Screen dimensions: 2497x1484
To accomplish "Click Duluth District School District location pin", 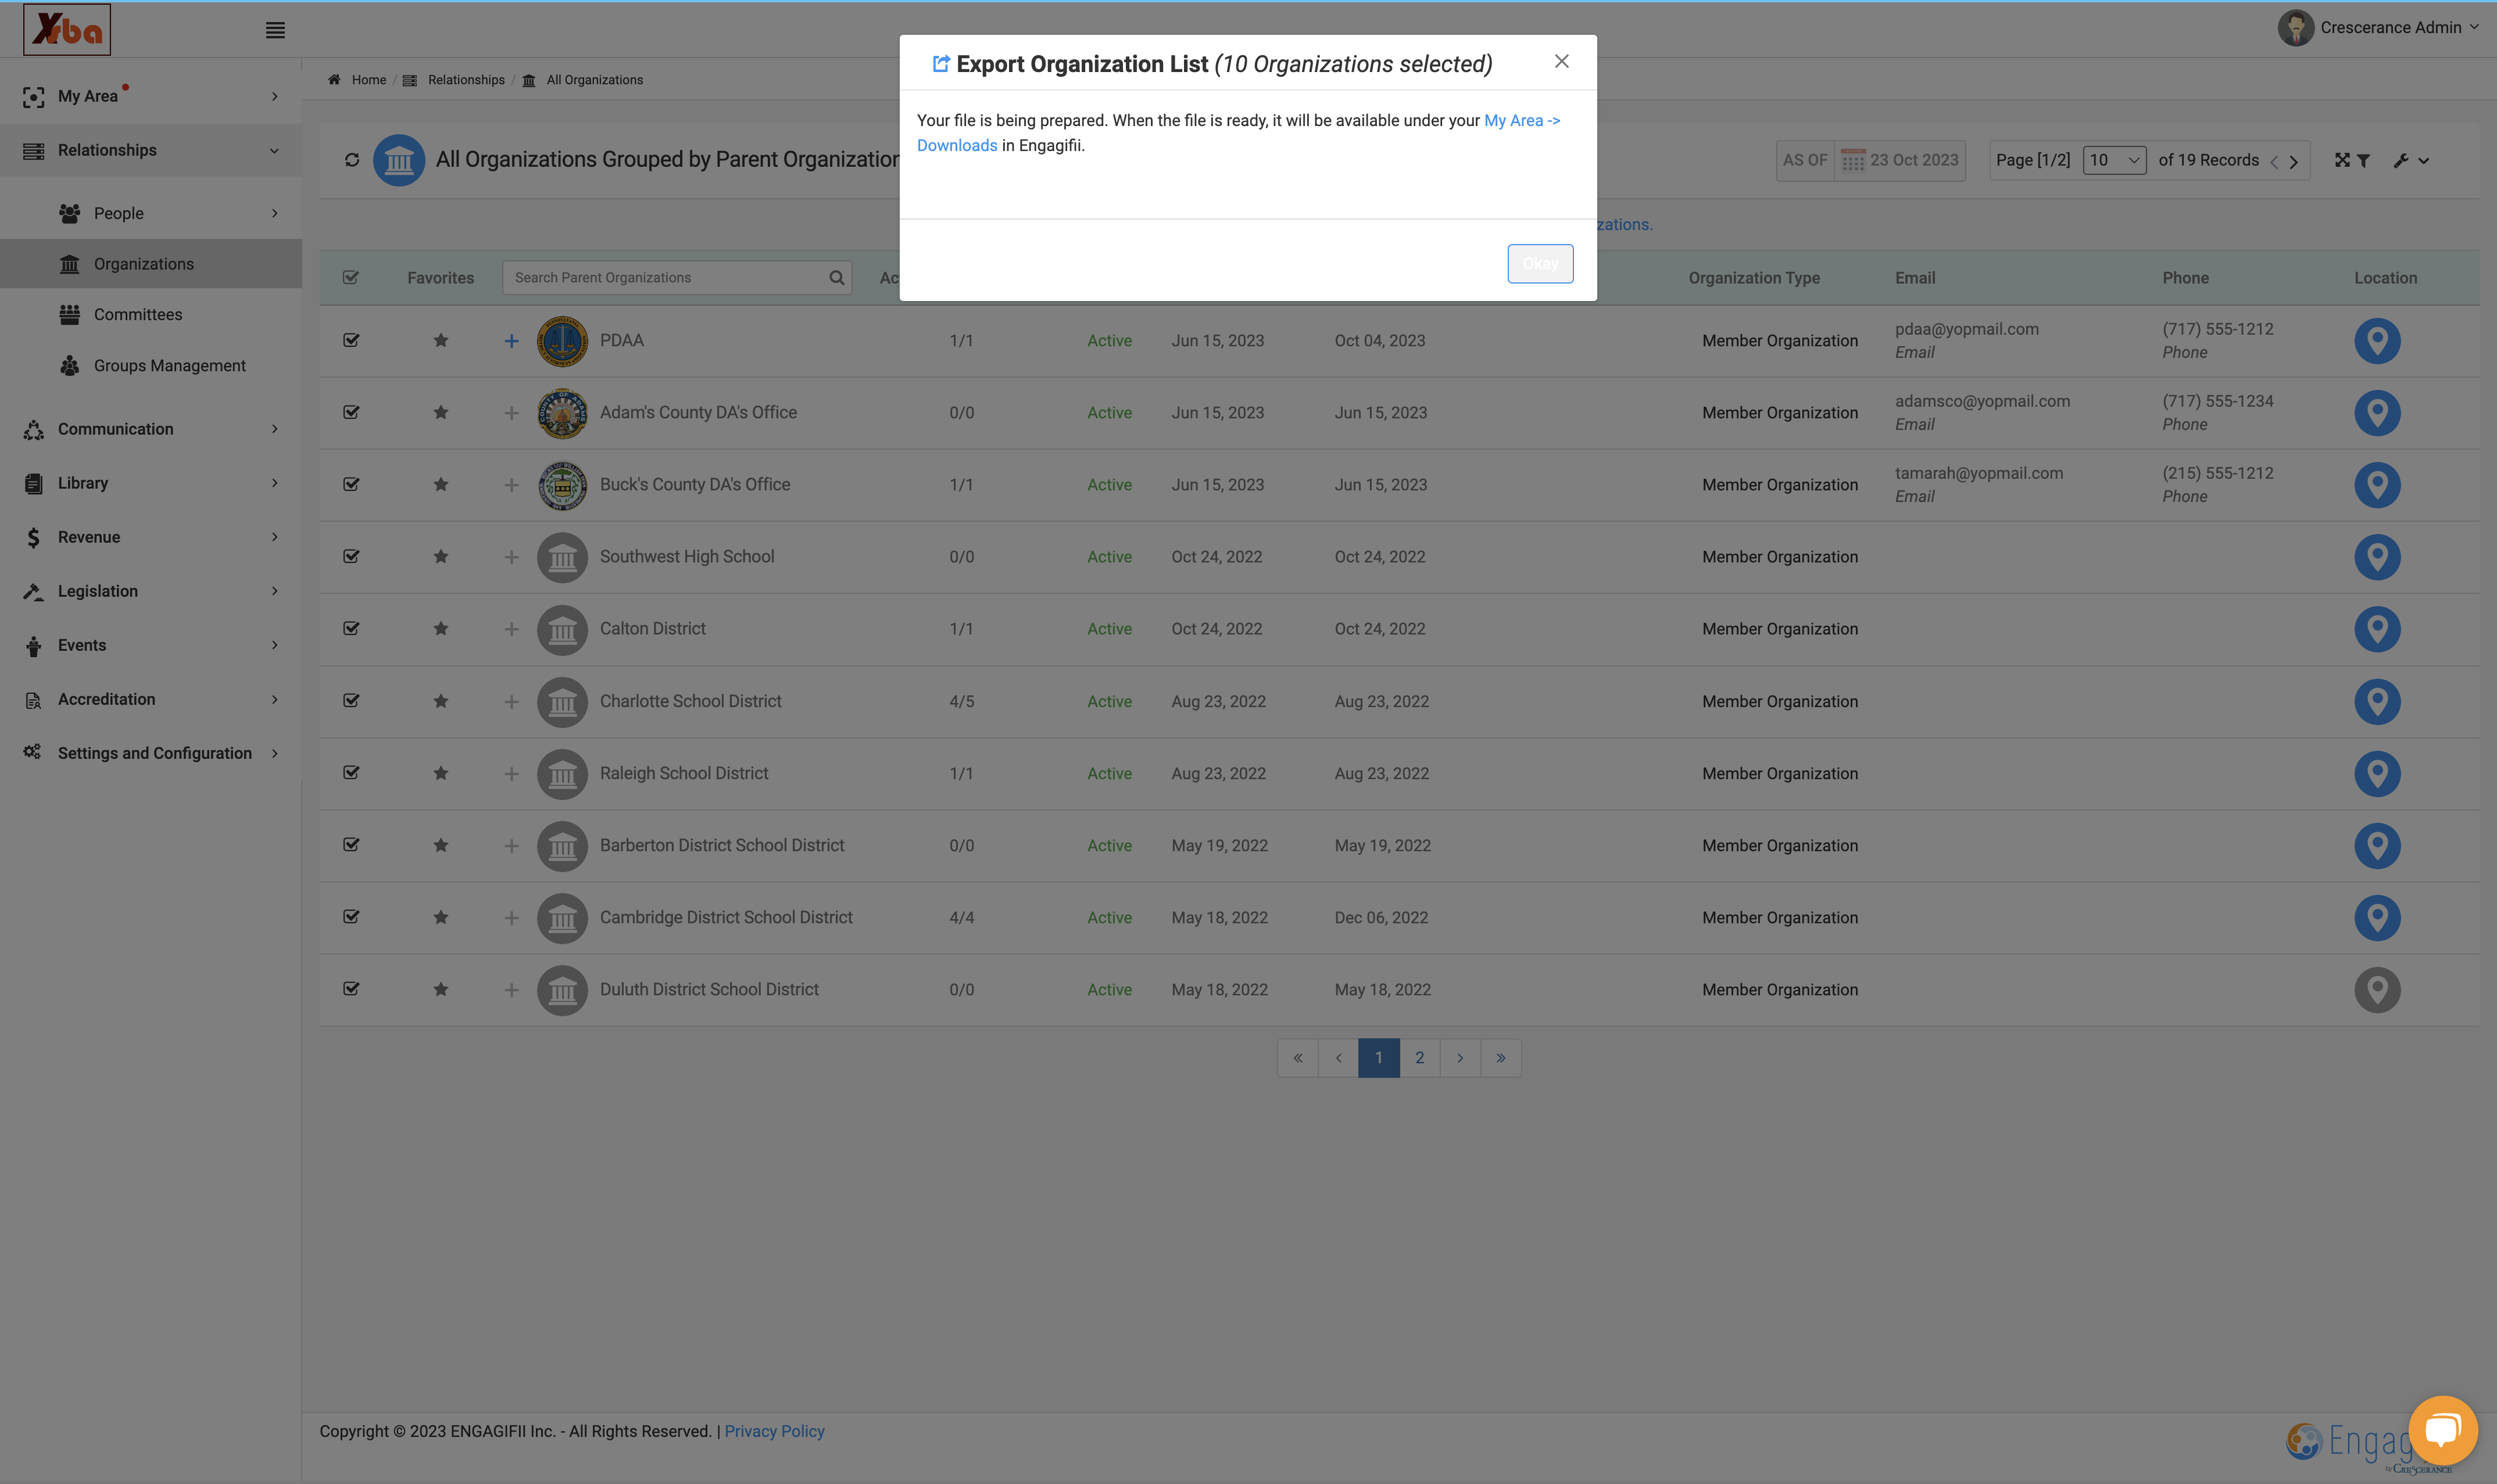I will click(x=2377, y=990).
